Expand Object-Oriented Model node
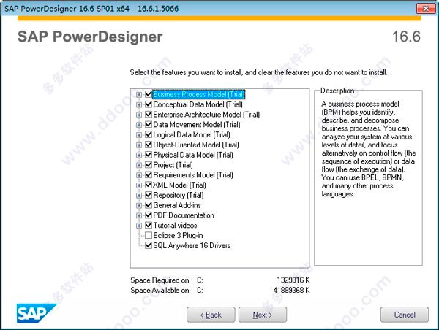Image resolution: width=439 pixels, height=330 pixels. click(138, 145)
